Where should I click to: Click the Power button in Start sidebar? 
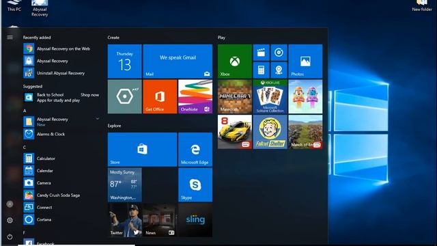coord(10,237)
